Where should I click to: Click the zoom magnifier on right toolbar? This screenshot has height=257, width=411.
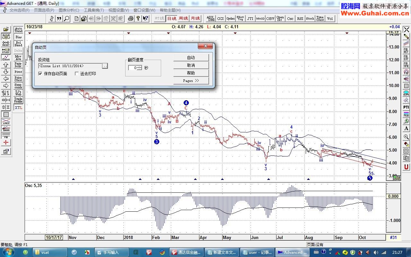[x=406, y=137]
